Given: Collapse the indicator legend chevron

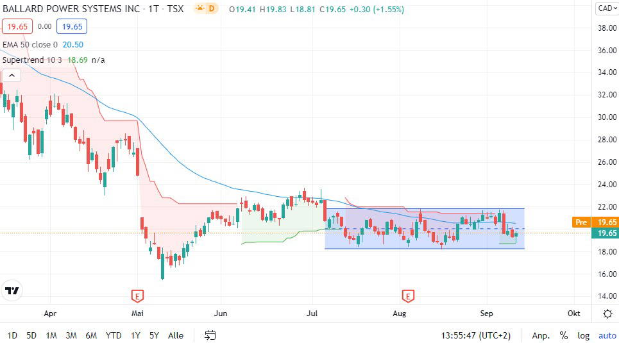Looking at the screenshot, I should point(12,76).
